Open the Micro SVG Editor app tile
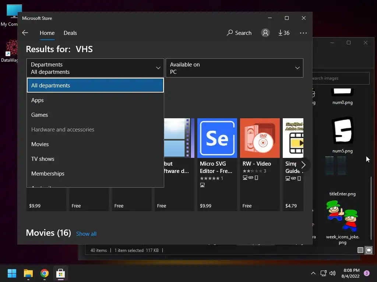377x282 pixels. click(x=217, y=164)
